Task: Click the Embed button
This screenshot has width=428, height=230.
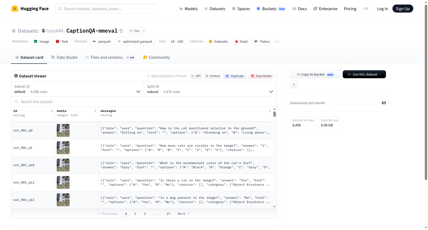Action: coord(213,76)
